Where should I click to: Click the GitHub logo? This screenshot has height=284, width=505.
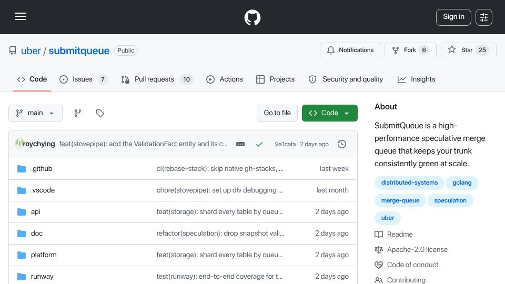click(252, 17)
